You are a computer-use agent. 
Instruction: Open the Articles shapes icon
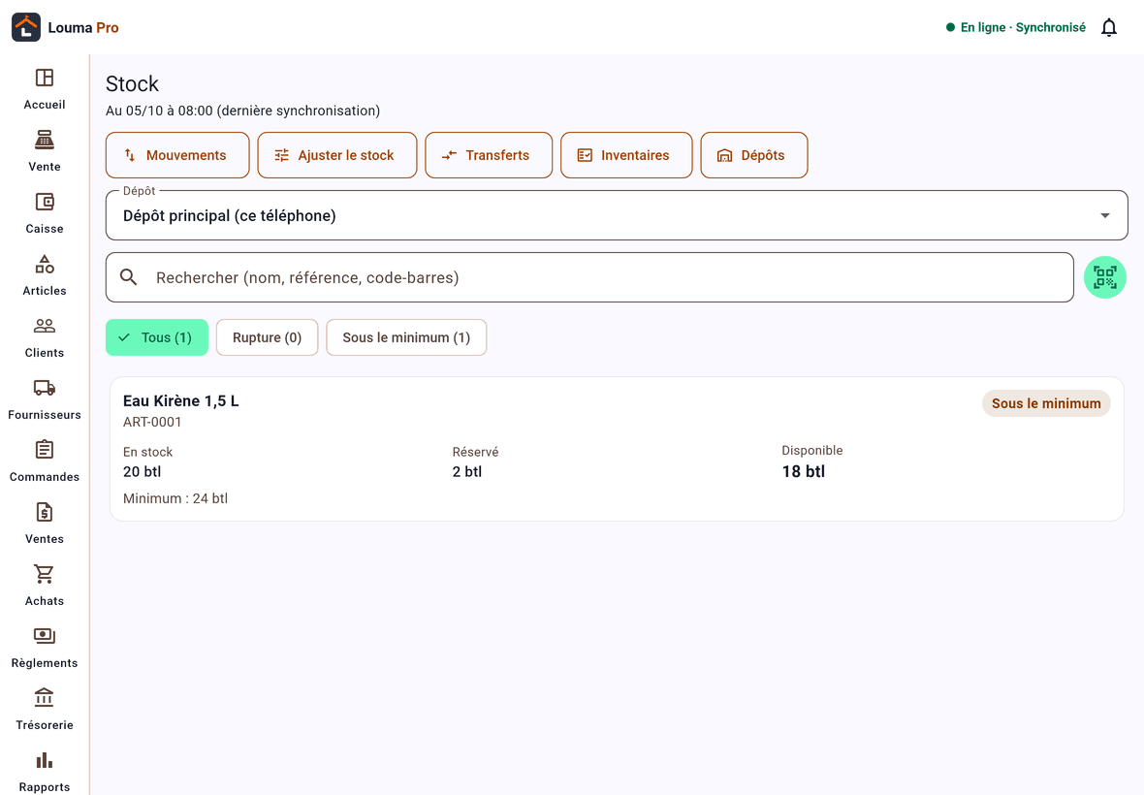click(45, 264)
